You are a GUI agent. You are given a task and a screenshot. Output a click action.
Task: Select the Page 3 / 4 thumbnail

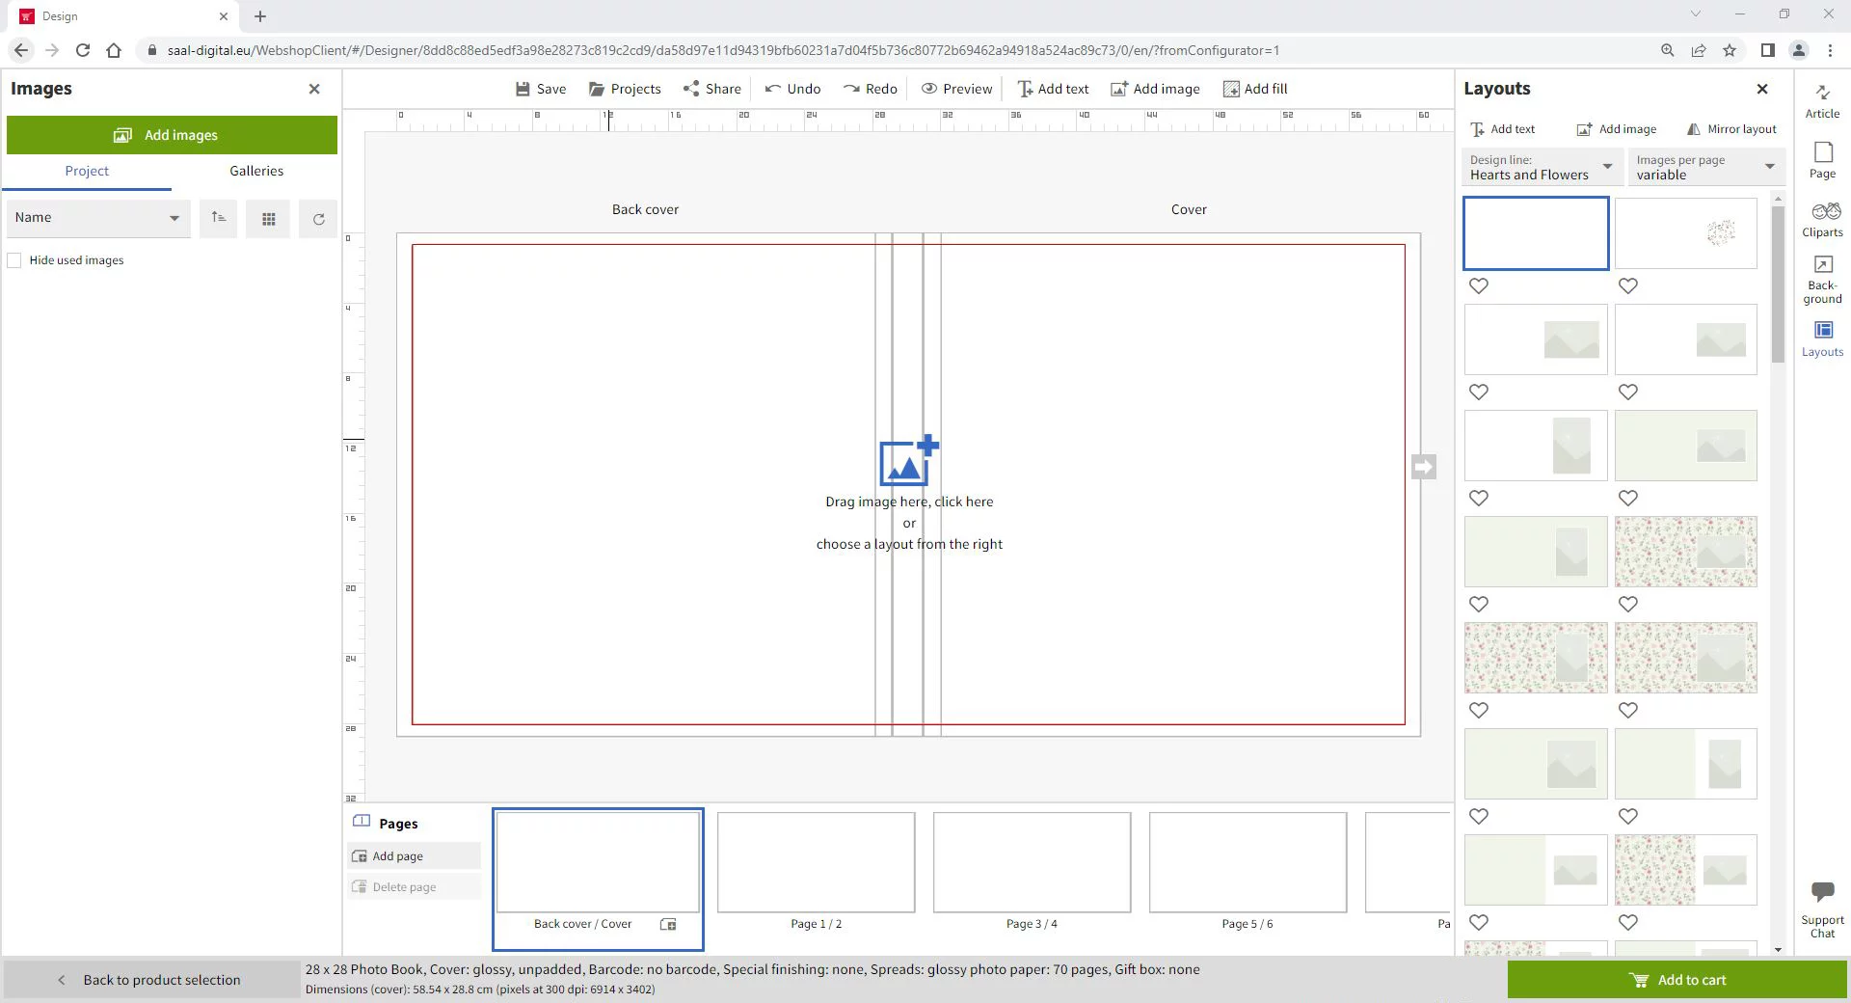tap(1031, 863)
